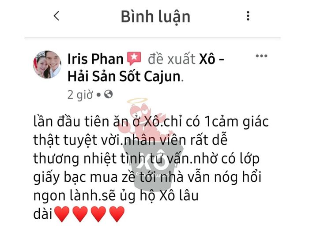Click the pink star recommendation badge
Screen dimensions: 309x228
pyautogui.click(x=134, y=59)
